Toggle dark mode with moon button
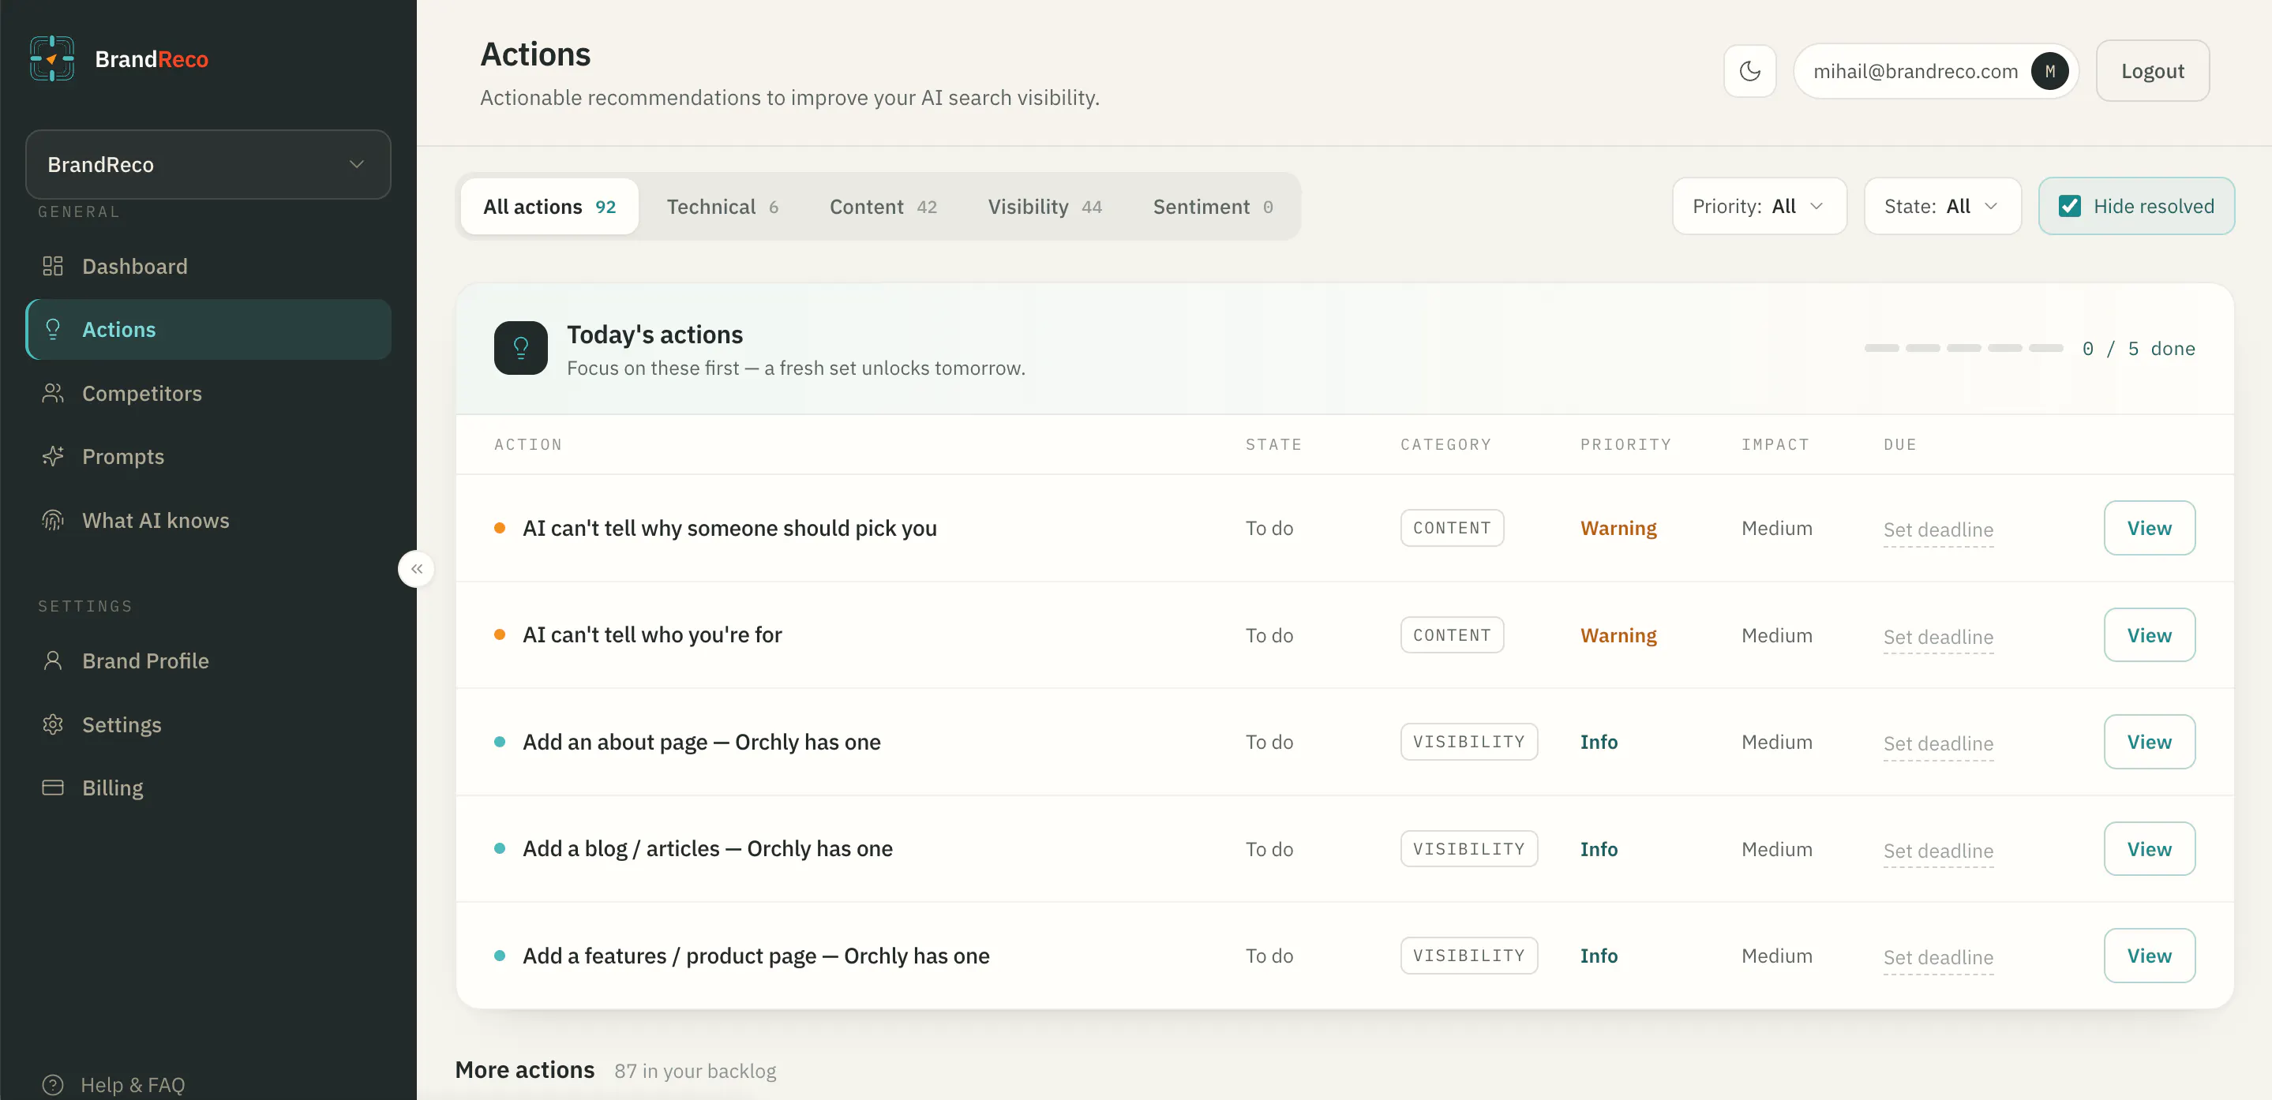 tap(1750, 71)
